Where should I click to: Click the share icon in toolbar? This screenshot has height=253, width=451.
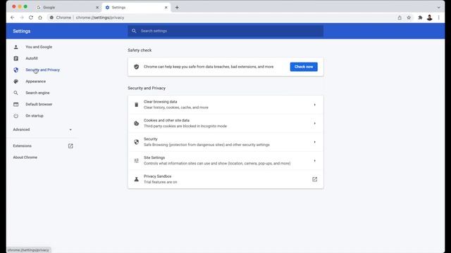click(400, 18)
